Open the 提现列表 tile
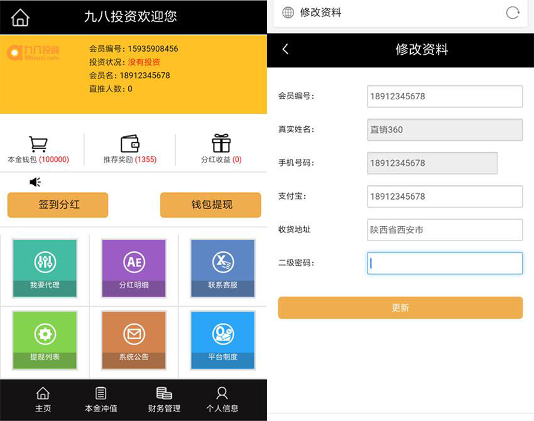 [x=44, y=340]
